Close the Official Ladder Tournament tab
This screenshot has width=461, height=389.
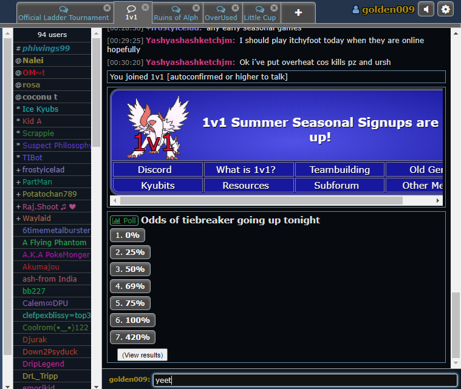(107, 8)
